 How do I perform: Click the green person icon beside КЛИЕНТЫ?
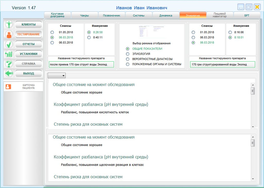point(9,24)
